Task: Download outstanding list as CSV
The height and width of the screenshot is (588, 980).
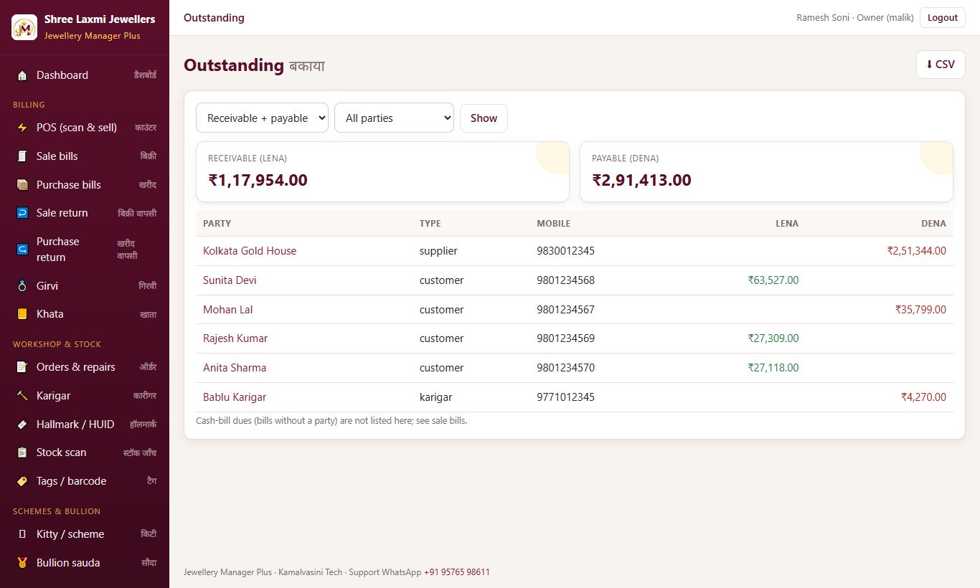Action: click(x=941, y=65)
